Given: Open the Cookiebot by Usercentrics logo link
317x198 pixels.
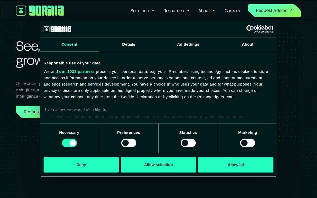Looking at the screenshot, I should pos(260,29).
